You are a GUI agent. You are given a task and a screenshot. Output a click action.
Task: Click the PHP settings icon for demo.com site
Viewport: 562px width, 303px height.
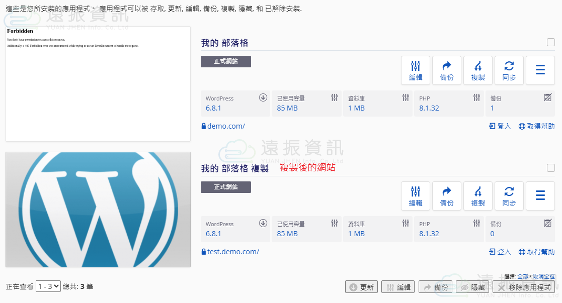pyautogui.click(x=476, y=98)
